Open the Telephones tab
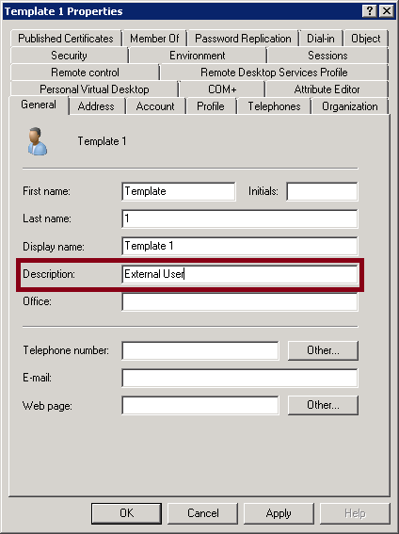The height and width of the screenshot is (534, 399). (x=274, y=106)
